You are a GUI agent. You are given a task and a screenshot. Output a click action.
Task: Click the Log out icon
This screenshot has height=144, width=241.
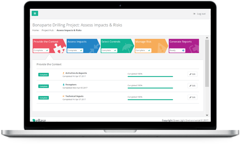tap(194, 14)
